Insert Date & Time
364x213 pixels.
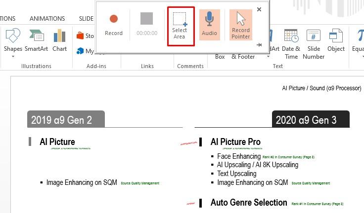click(x=291, y=44)
